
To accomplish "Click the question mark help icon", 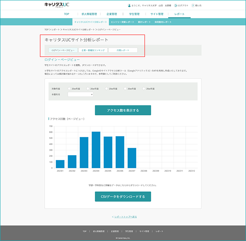I will tap(193, 5).
